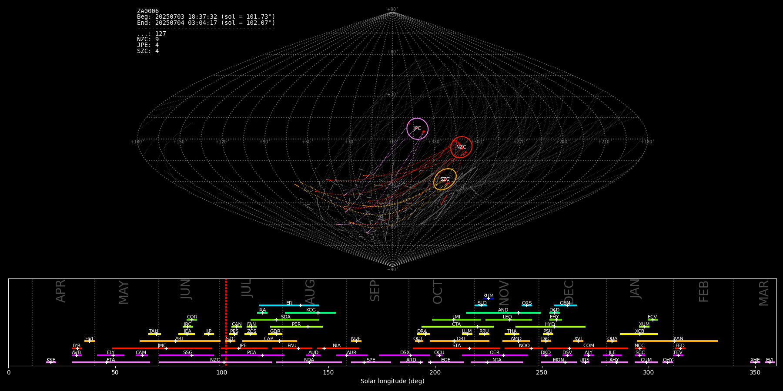This screenshot has width=783, height=391.
Task: Click the pink KSE activity bar
Action: pos(51,362)
